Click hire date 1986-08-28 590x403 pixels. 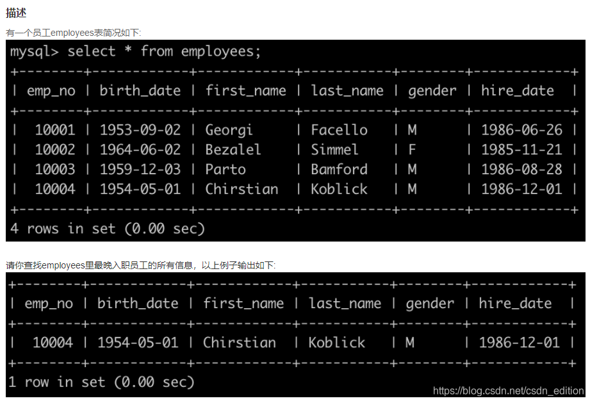521,169
